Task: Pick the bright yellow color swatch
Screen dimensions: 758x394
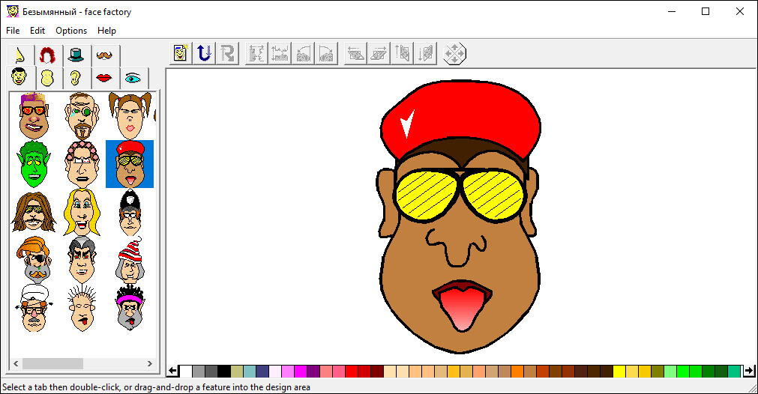Action: pos(619,371)
